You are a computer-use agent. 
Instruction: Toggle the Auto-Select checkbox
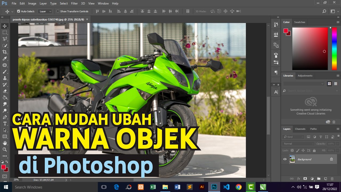pos(19,11)
